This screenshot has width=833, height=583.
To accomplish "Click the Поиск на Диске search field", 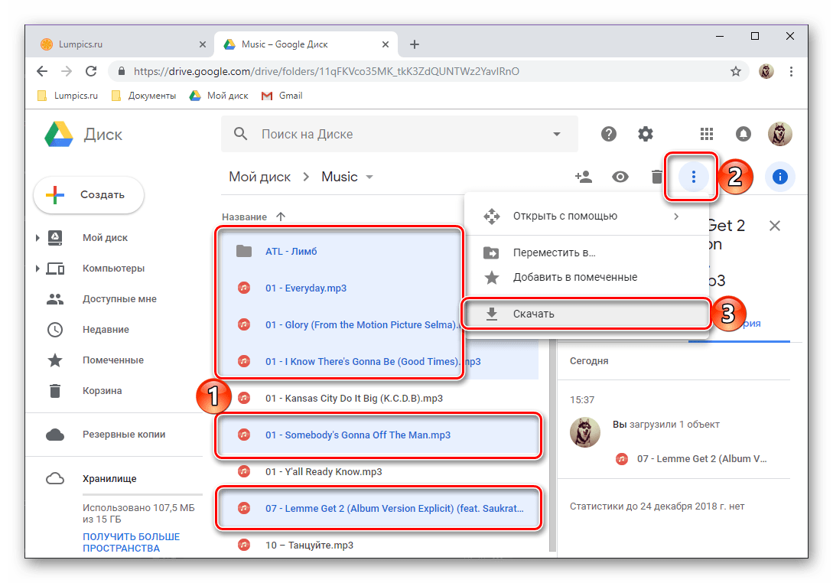I will pyautogui.click(x=398, y=134).
